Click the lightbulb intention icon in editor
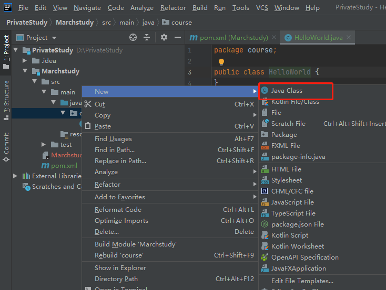Viewport: 386px width, 290px height. coord(221,62)
